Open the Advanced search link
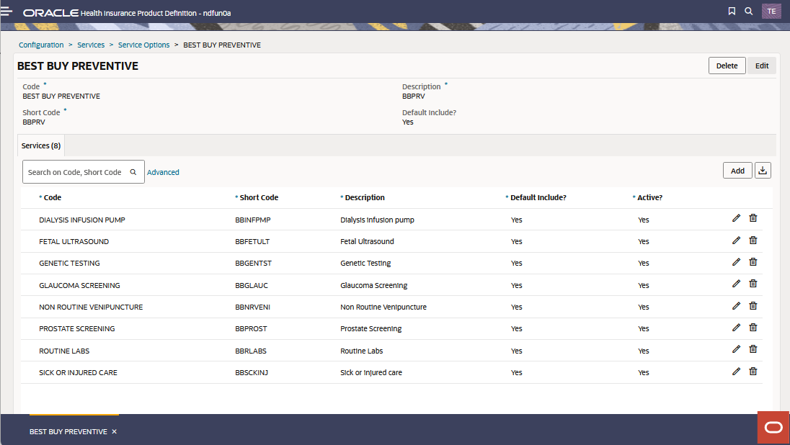The image size is (790, 445). (163, 172)
